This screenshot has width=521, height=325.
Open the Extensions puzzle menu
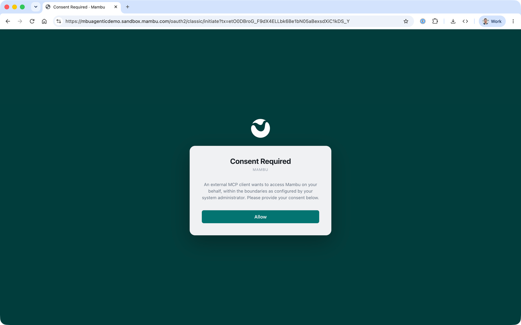click(x=435, y=21)
